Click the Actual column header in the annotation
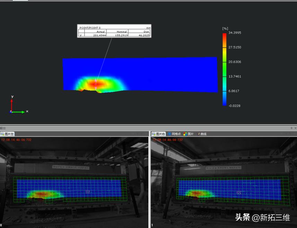This screenshot has width=297, height=228. [x=102, y=31]
